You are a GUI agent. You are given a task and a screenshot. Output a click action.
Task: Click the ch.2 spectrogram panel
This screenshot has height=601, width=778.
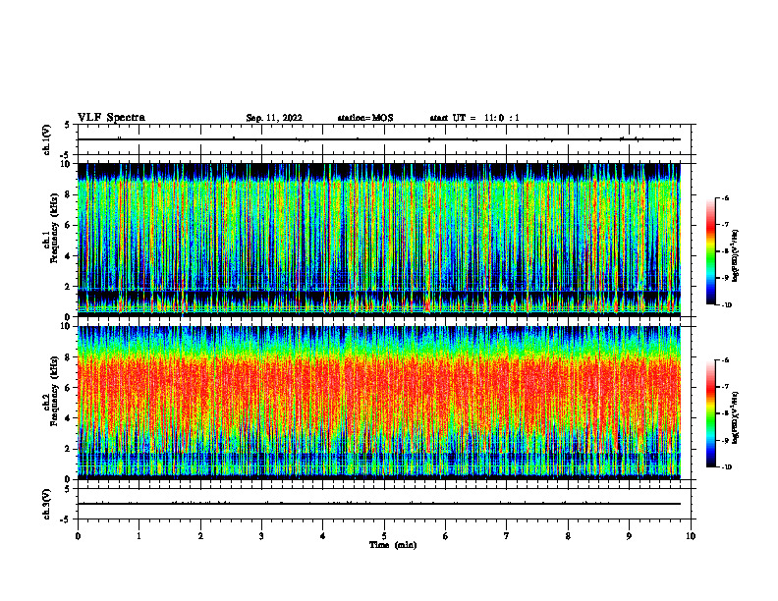point(379,403)
